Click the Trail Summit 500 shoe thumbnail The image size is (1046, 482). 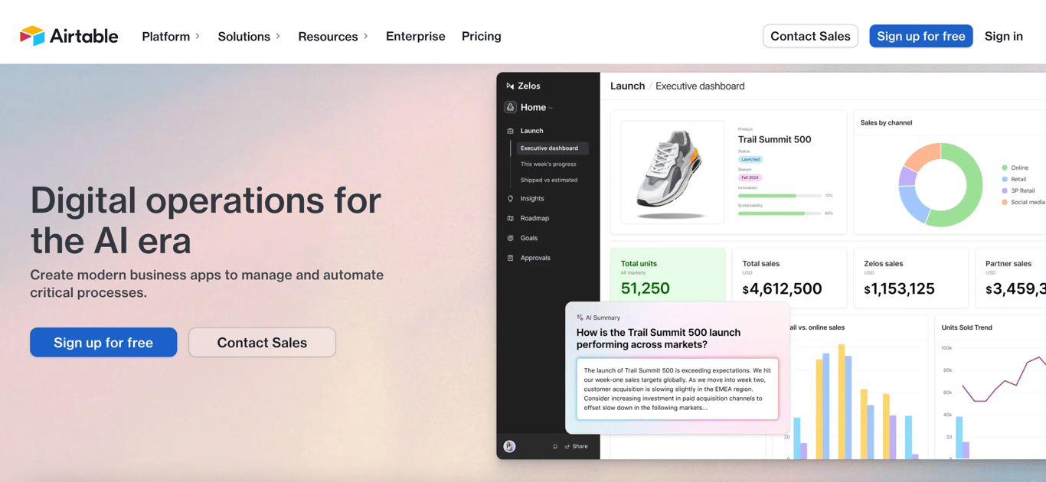(x=672, y=172)
